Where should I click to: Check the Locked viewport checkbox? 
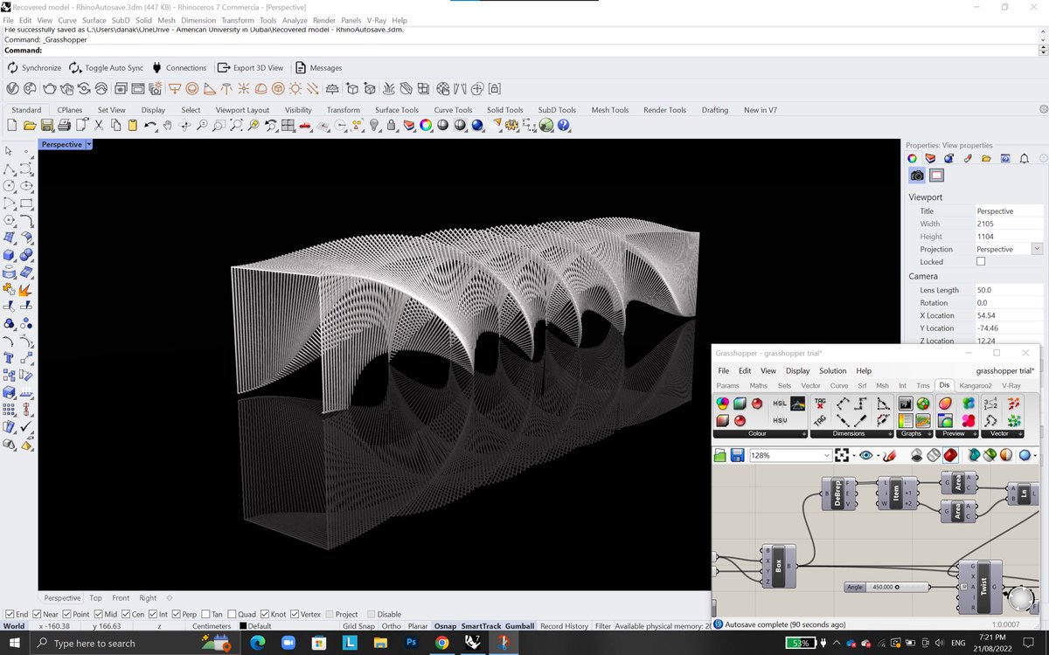[981, 261]
